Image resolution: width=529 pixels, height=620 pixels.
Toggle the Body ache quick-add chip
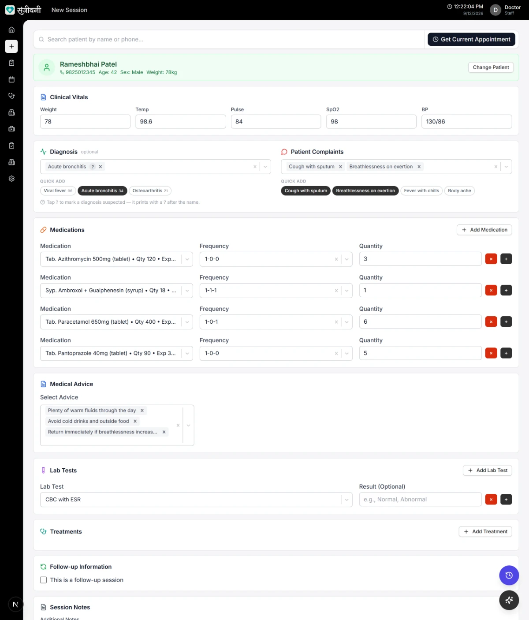(459, 191)
